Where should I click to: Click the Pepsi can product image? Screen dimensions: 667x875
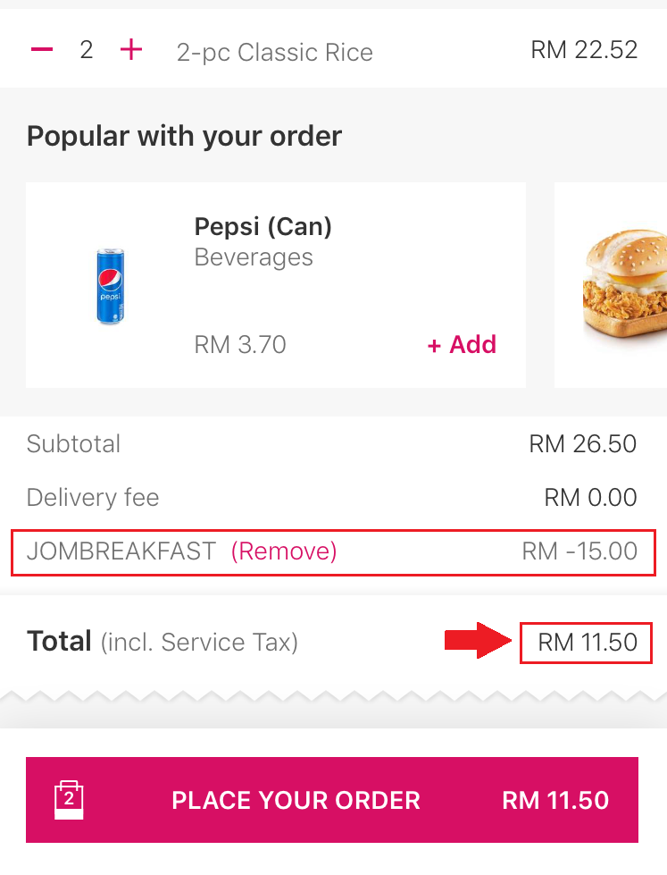pyautogui.click(x=110, y=285)
